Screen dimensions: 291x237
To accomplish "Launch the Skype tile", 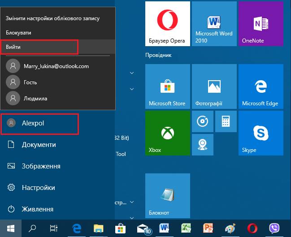I will [261, 133].
